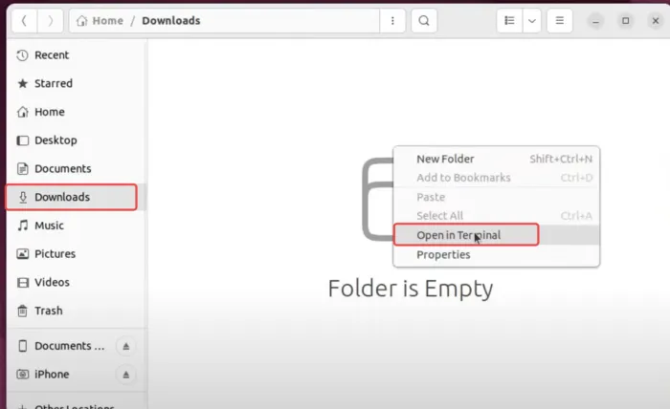
Task: Go forward with the right arrow button
Action: [x=51, y=20]
